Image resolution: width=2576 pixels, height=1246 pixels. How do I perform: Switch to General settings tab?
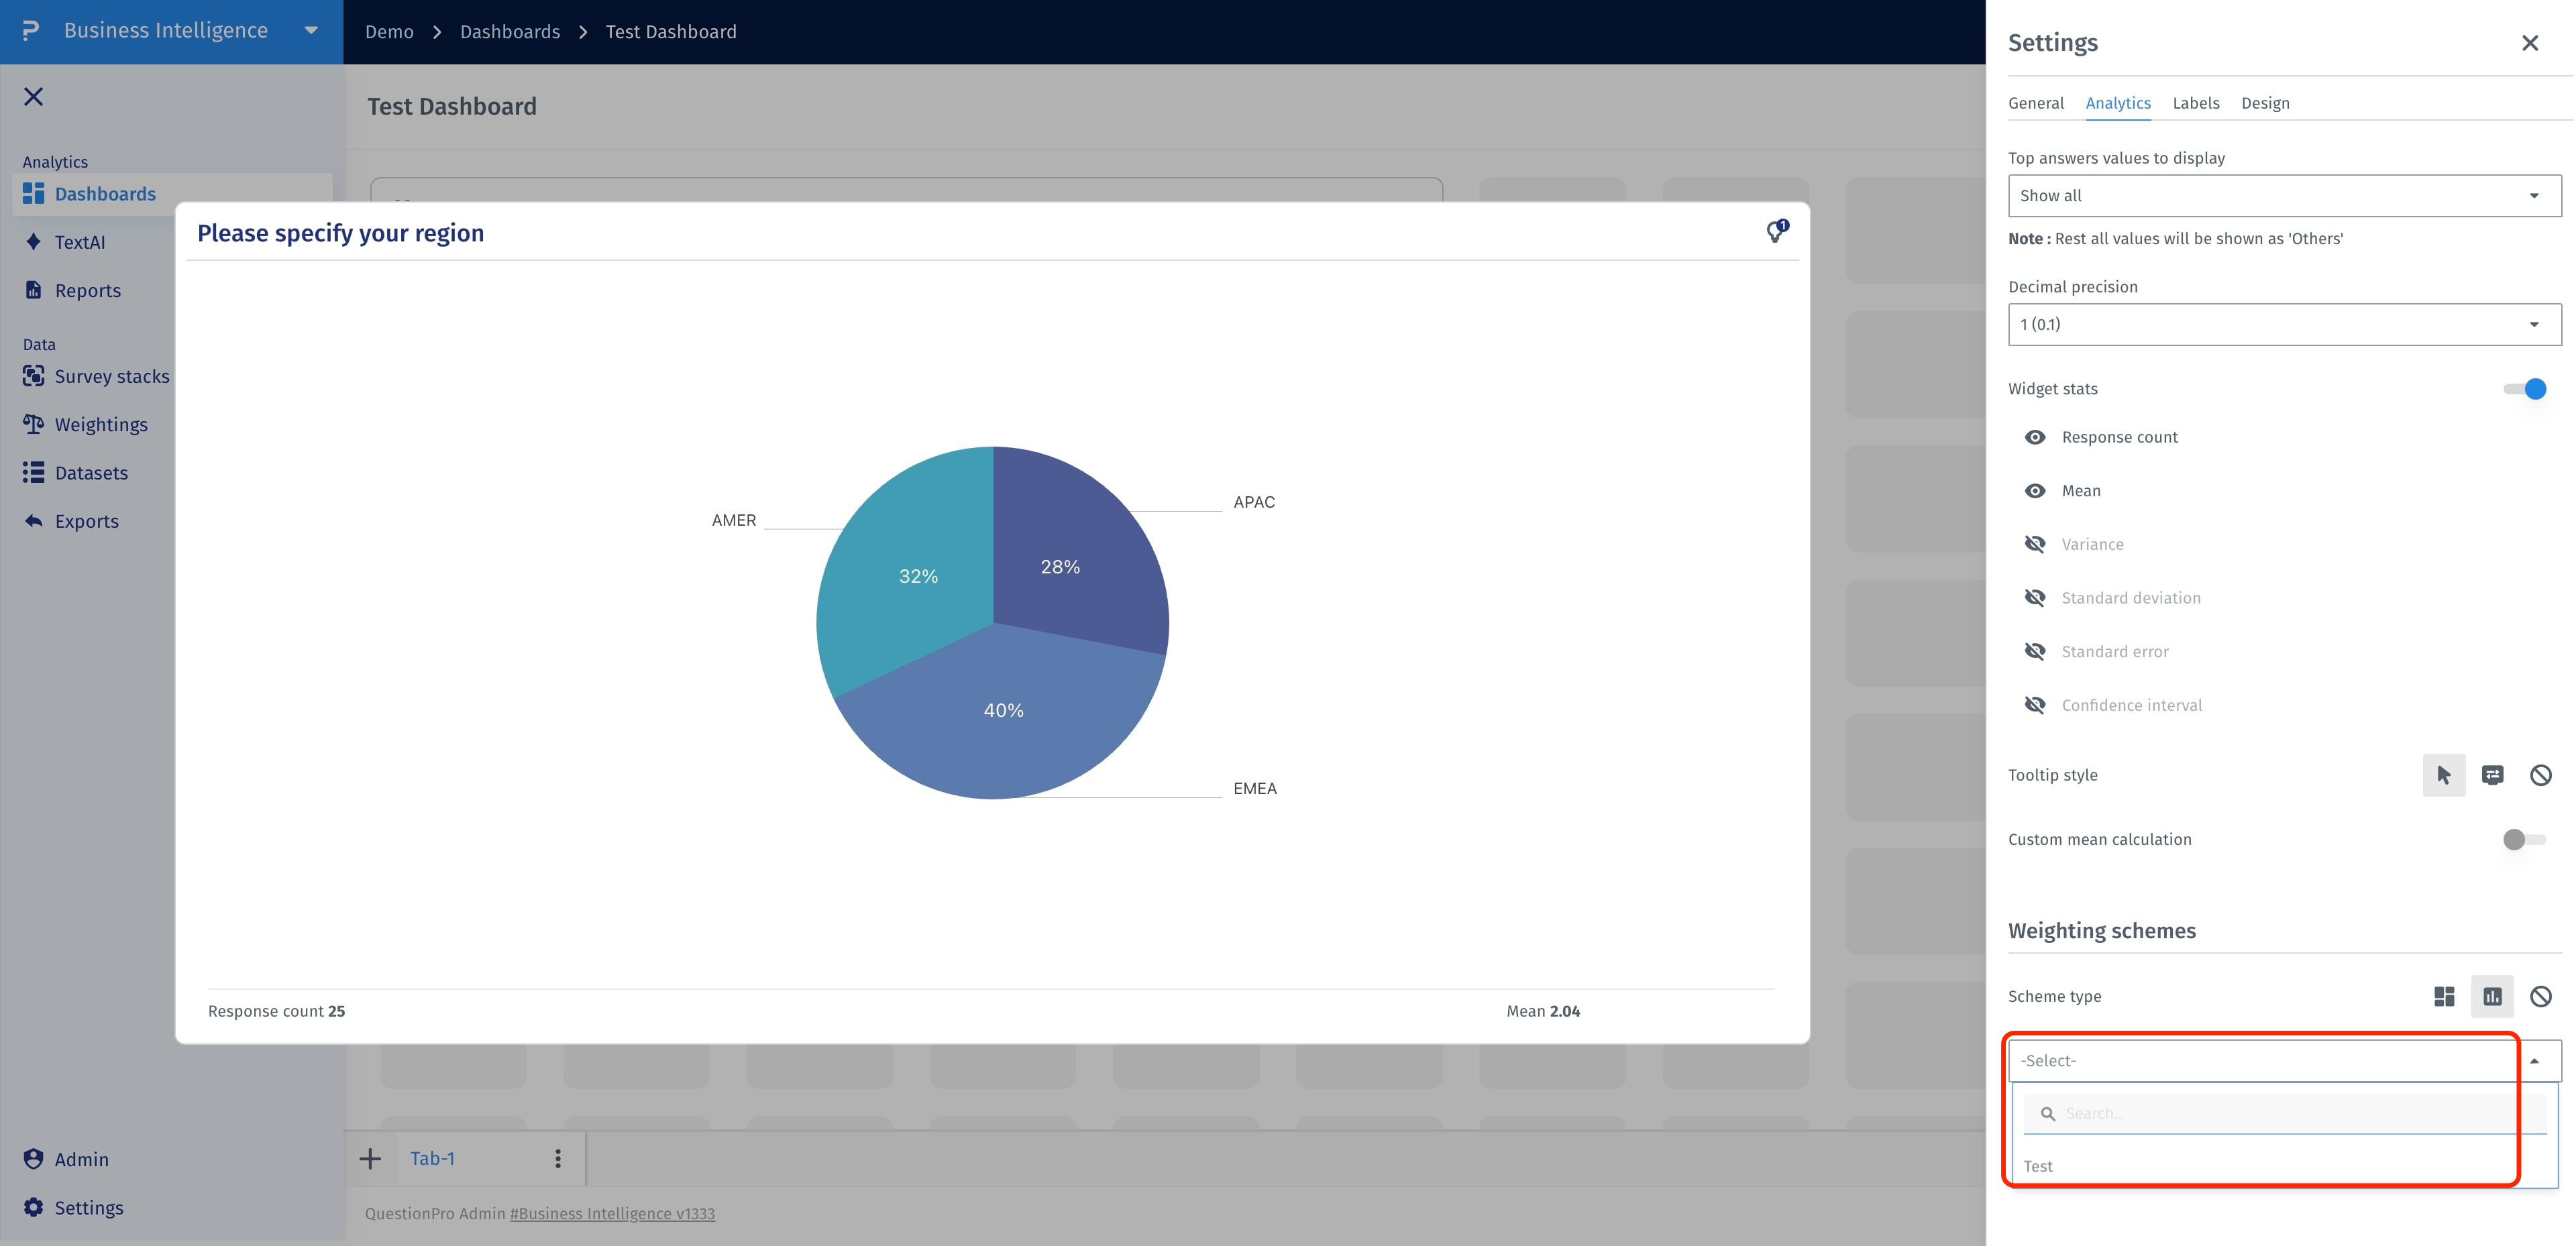click(2035, 103)
